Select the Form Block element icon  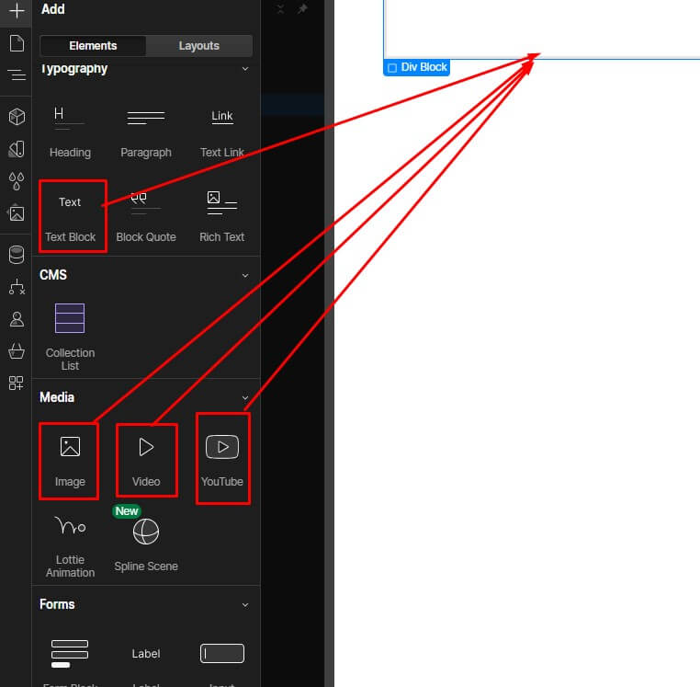tap(70, 654)
